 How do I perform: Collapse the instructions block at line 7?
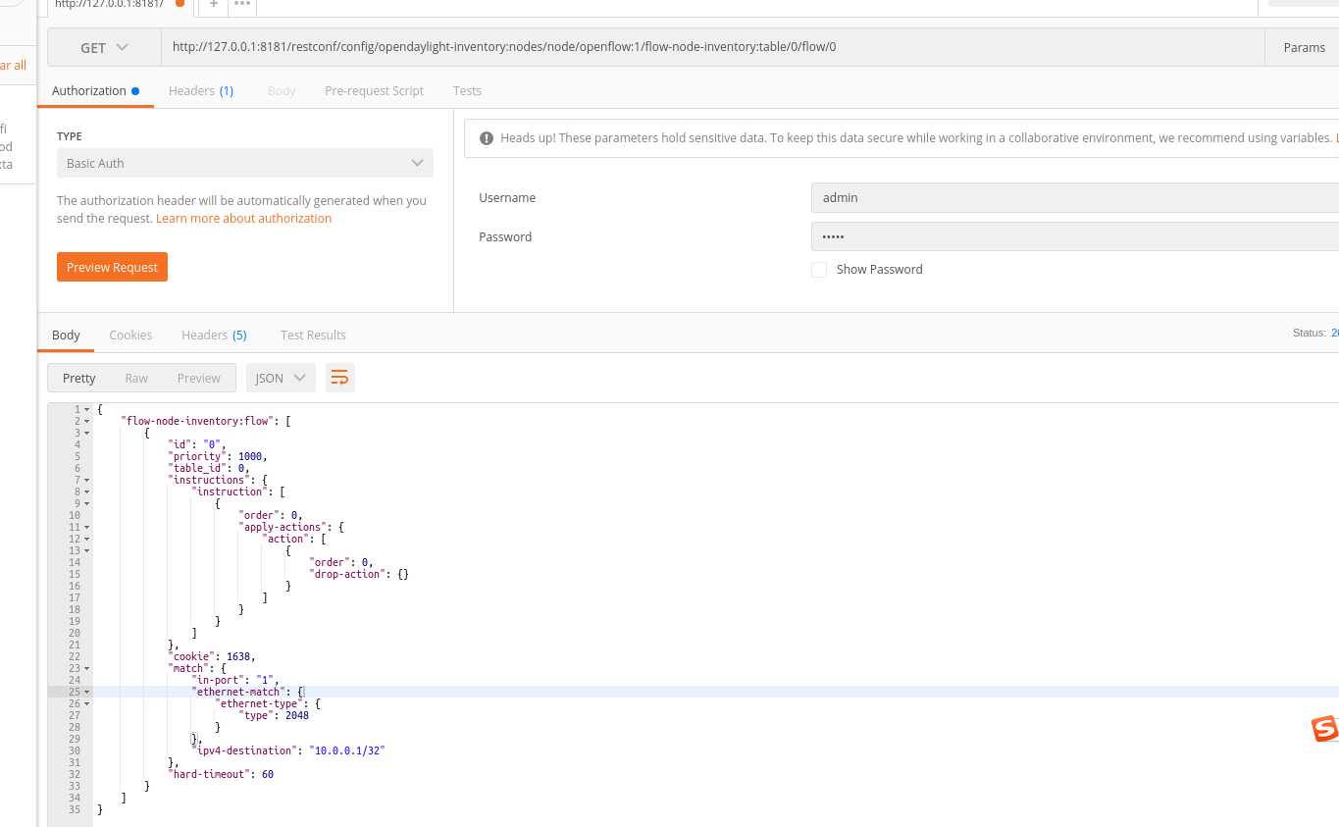[x=86, y=480]
